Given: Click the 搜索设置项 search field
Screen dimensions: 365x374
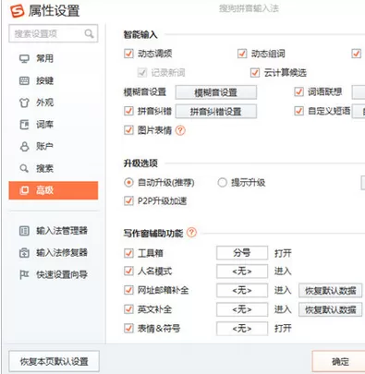Looking at the screenshot, I should (x=54, y=33).
